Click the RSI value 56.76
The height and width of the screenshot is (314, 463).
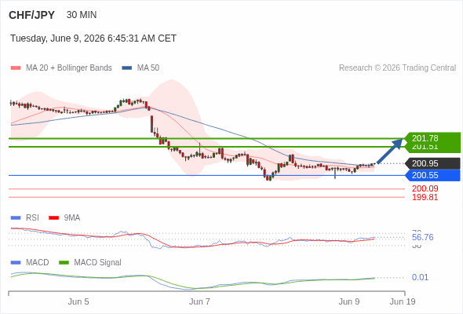[422, 237]
